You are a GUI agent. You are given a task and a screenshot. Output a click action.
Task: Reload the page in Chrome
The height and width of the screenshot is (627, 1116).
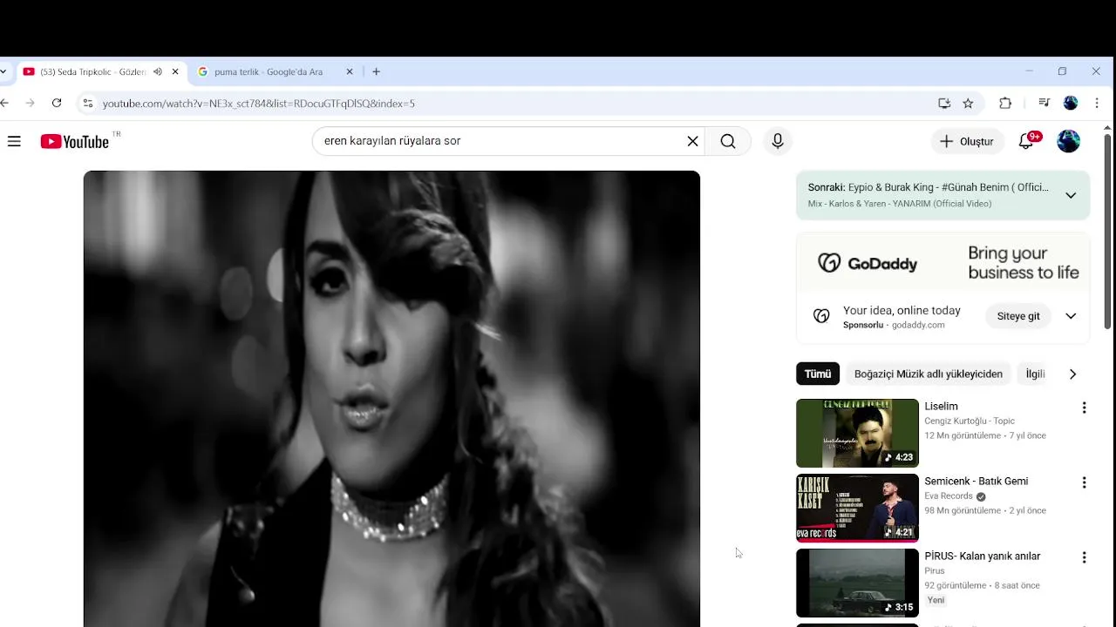tap(57, 103)
